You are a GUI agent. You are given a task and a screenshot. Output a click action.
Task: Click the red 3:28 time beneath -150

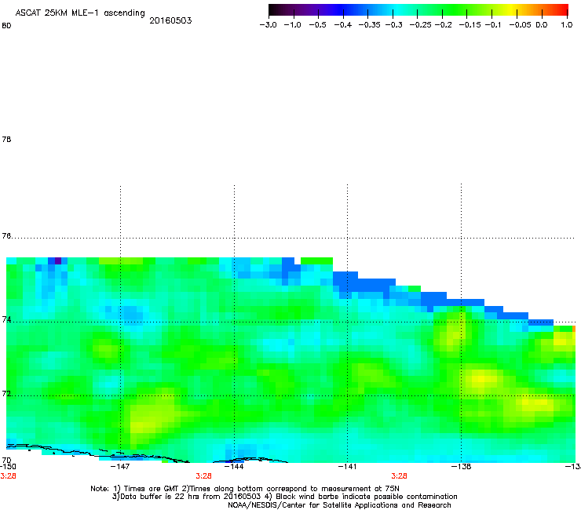tap(8, 476)
